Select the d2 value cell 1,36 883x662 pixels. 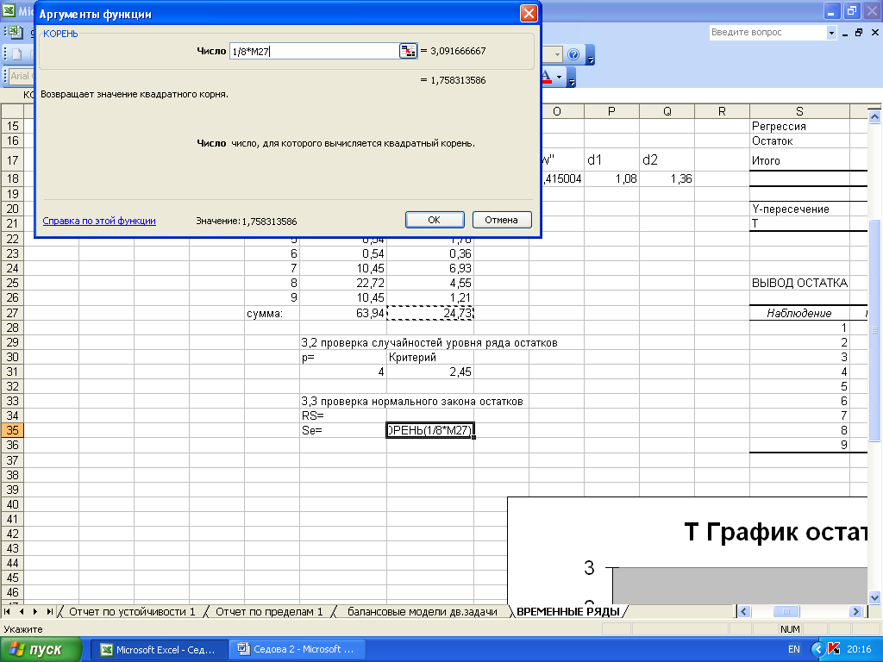(x=667, y=179)
